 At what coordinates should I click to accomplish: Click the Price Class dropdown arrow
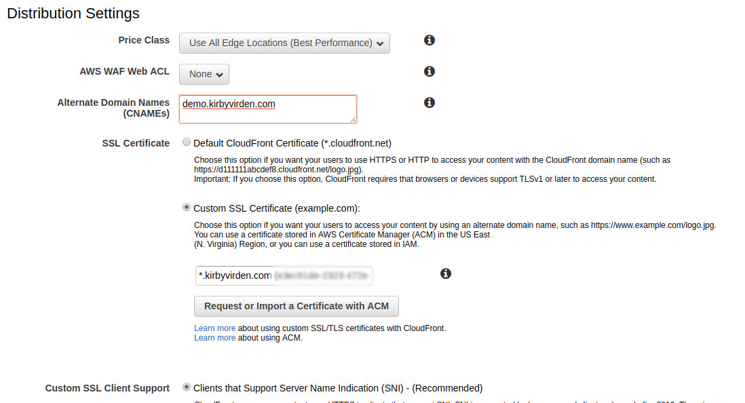[381, 43]
